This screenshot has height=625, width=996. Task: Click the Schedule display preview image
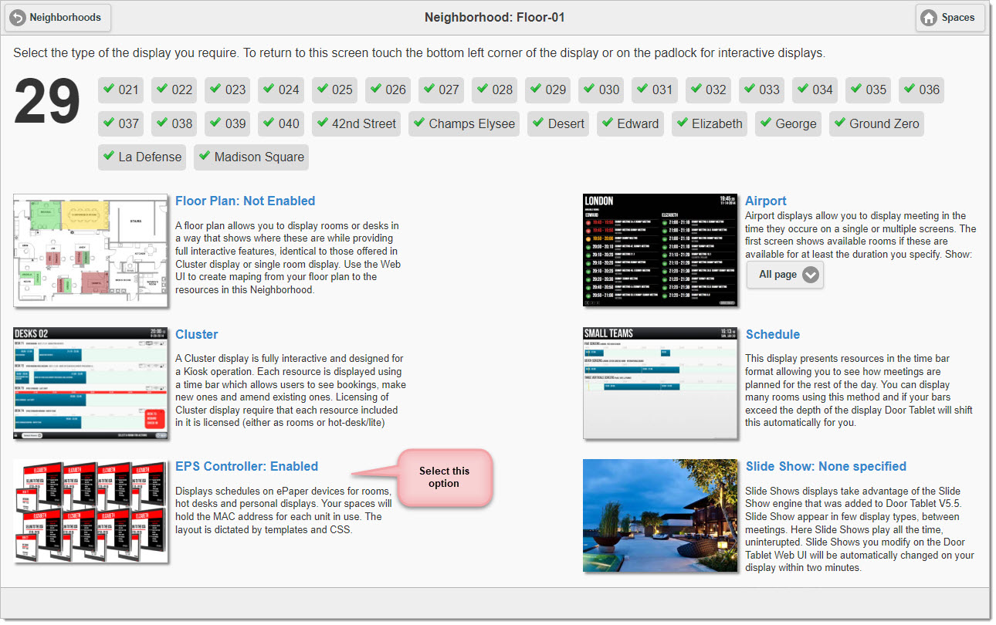coord(659,383)
